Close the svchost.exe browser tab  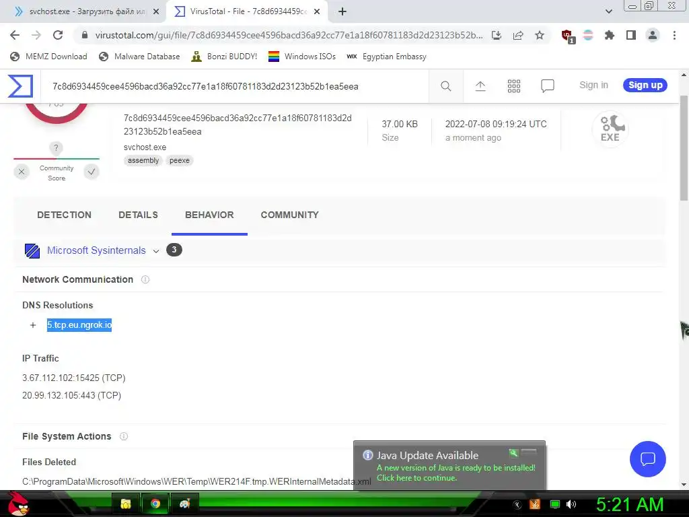(x=156, y=12)
